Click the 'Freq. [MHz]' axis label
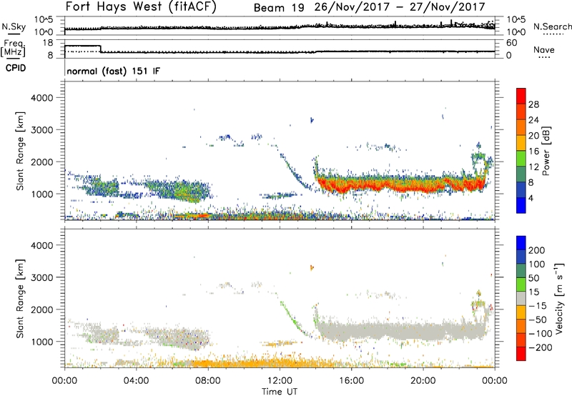This screenshot has width=572, height=396. pos(13,48)
